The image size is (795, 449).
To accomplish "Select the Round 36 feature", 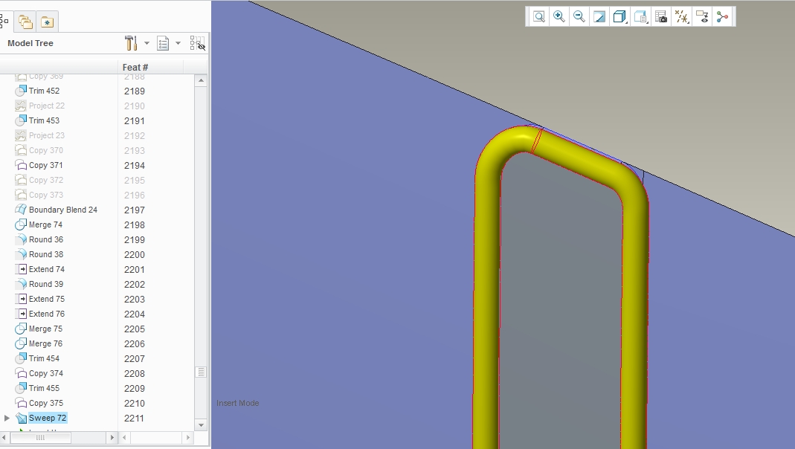I will (x=46, y=239).
